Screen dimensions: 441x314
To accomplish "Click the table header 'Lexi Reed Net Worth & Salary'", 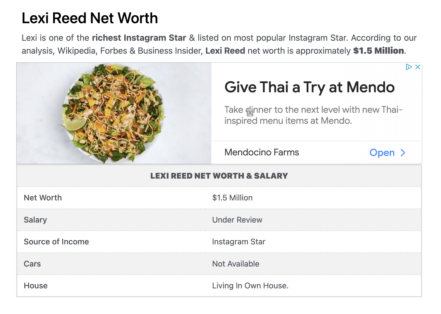I will click(x=219, y=176).
